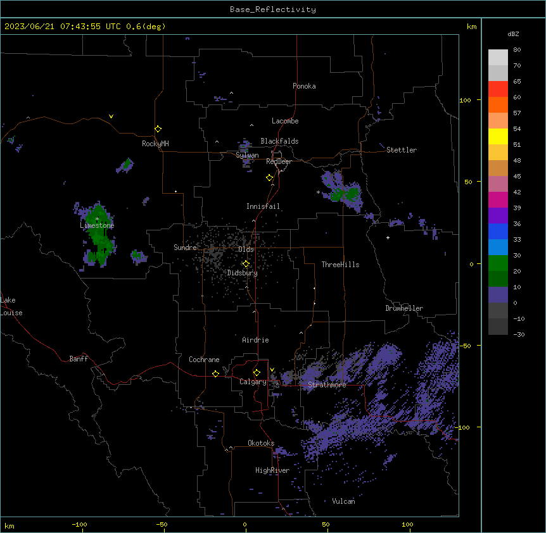The height and width of the screenshot is (533, 546).
Task: Click the magenta 42–39 dBZ legend swatch
Action: [498, 199]
